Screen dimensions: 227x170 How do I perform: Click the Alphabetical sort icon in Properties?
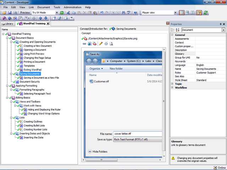point(177,30)
